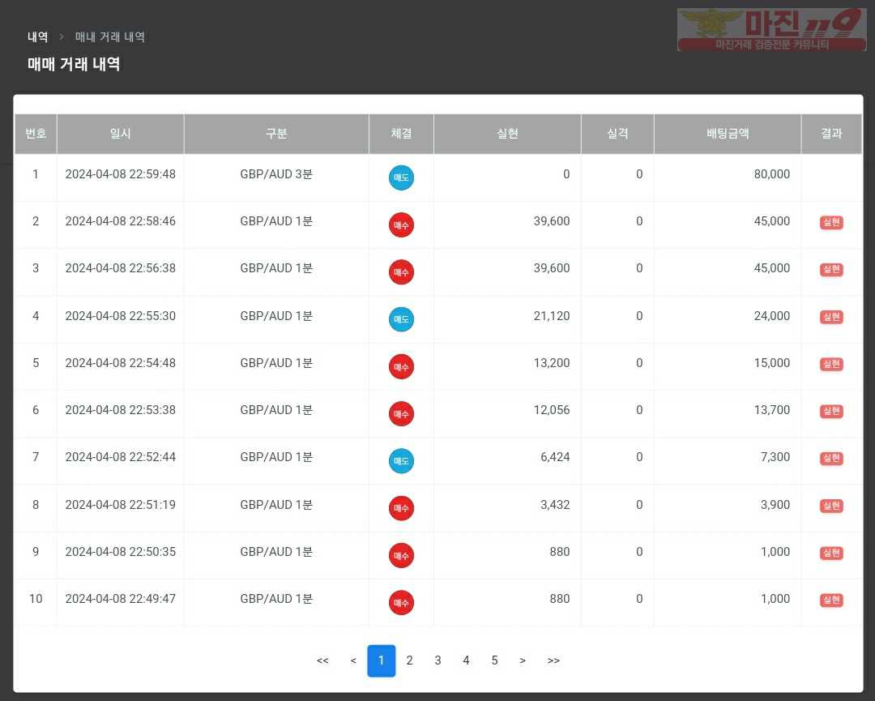Image resolution: width=875 pixels, height=701 pixels.
Task: Click the 매매 거래 내역 breadcrumb item
Action: point(110,37)
